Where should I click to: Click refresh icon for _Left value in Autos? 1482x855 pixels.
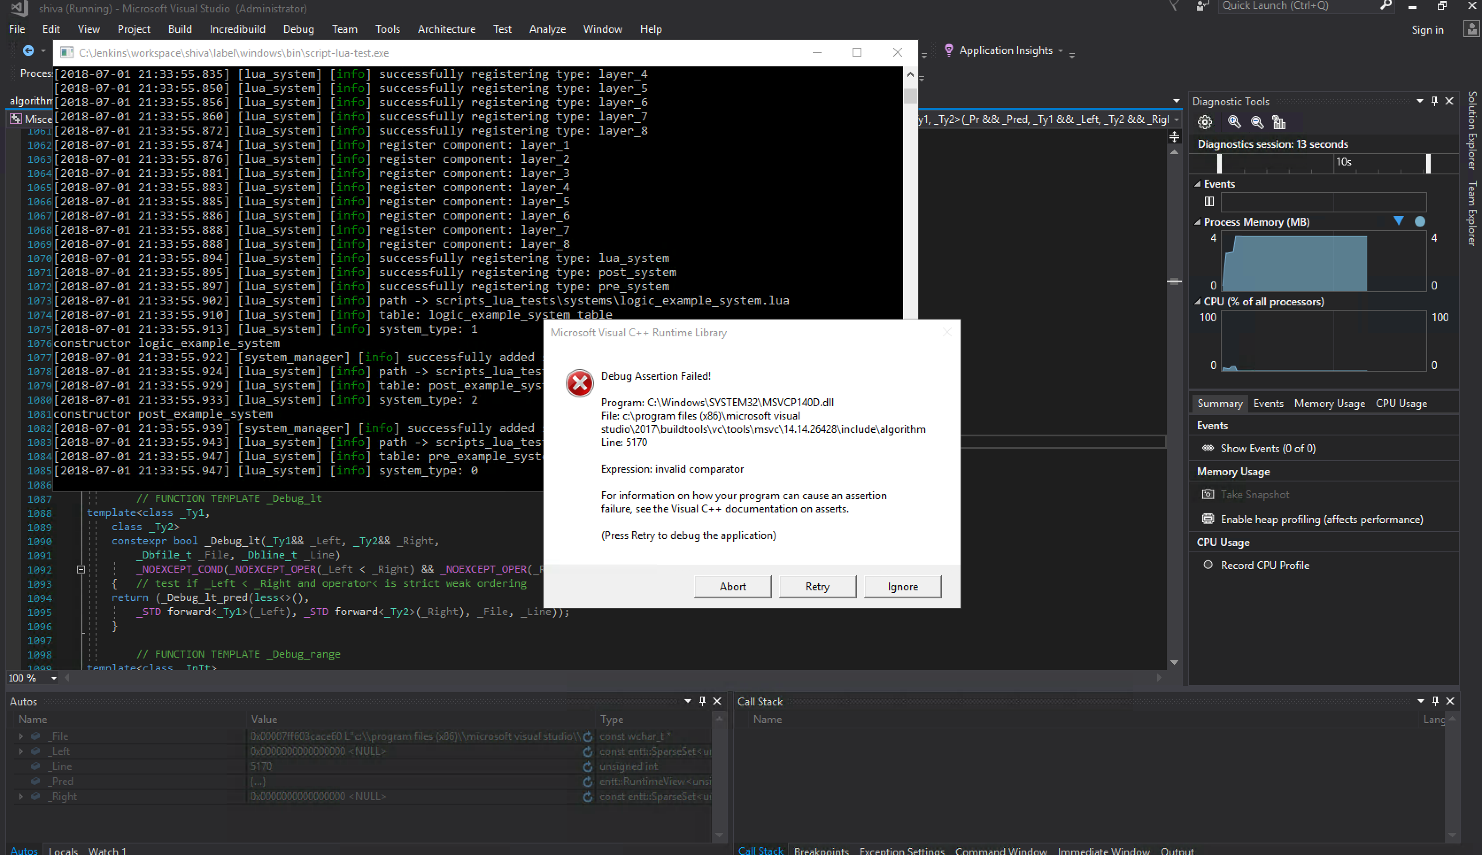(x=587, y=751)
